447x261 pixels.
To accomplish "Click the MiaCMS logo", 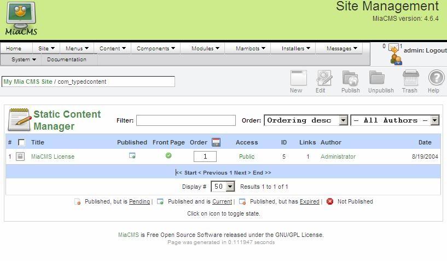I will tap(21, 19).
